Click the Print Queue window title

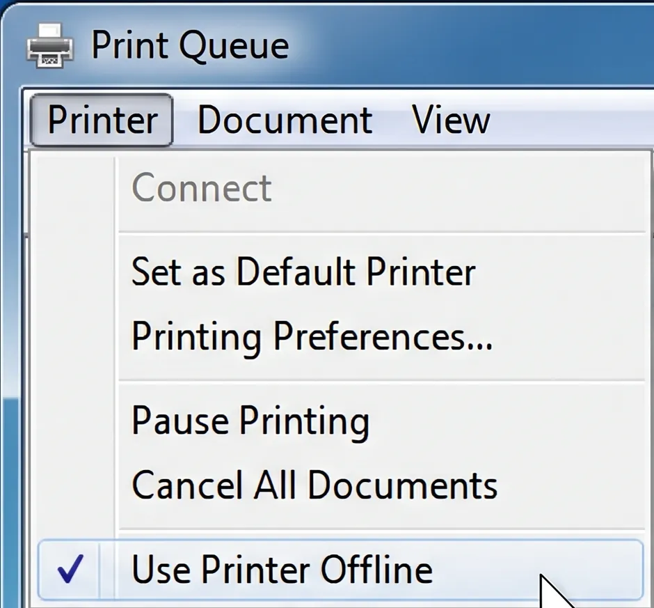[x=190, y=45]
